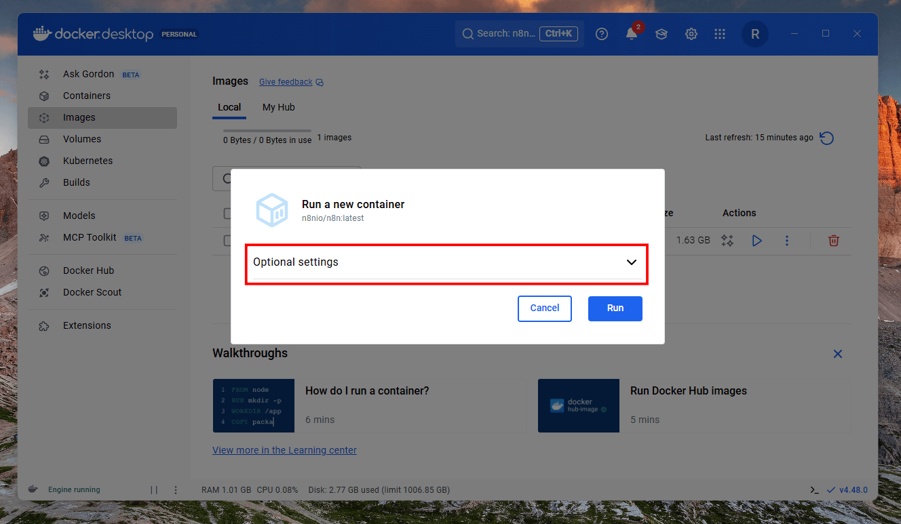The width and height of the screenshot is (901, 524).
Task: Dismiss the Walkthroughs section
Action: click(838, 354)
